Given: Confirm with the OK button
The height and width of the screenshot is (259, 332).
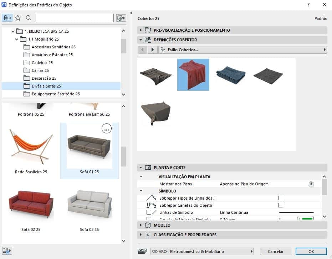Looking at the screenshot, I should [311, 251].
